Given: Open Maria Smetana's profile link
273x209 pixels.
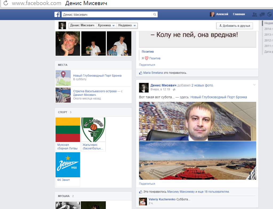Looking at the screenshot, I should tap(153, 73).
